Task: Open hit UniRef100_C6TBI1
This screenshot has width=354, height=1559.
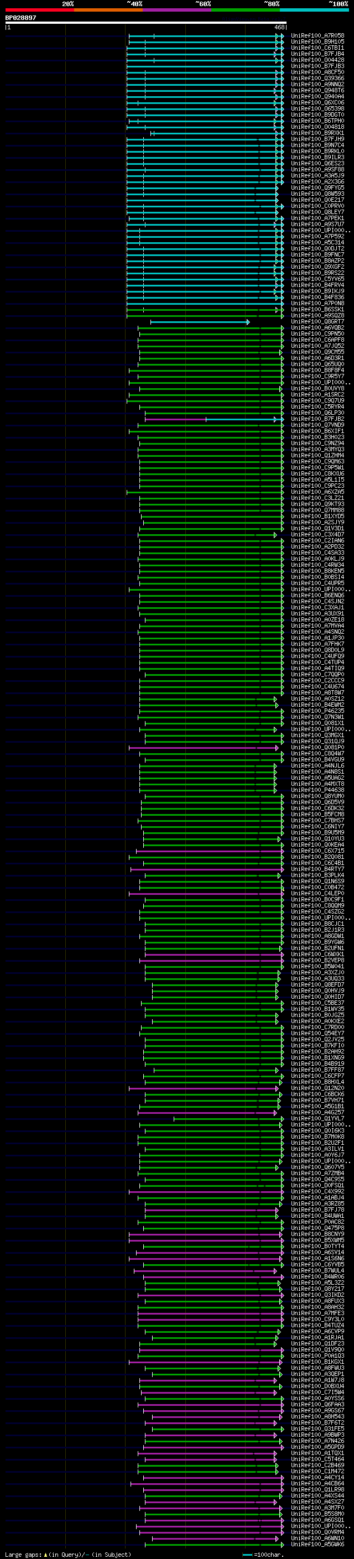Action: pyautogui.click(x=317, y=48)
